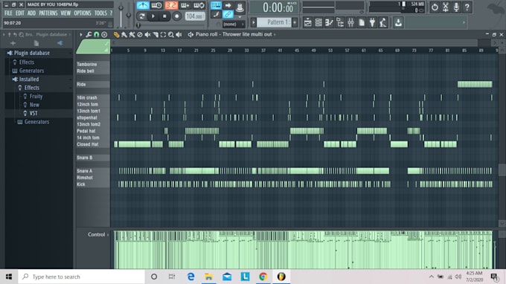This screenshot has height=284, width=506.
Task: Open the PATTERNS menu
Action: 48,13
